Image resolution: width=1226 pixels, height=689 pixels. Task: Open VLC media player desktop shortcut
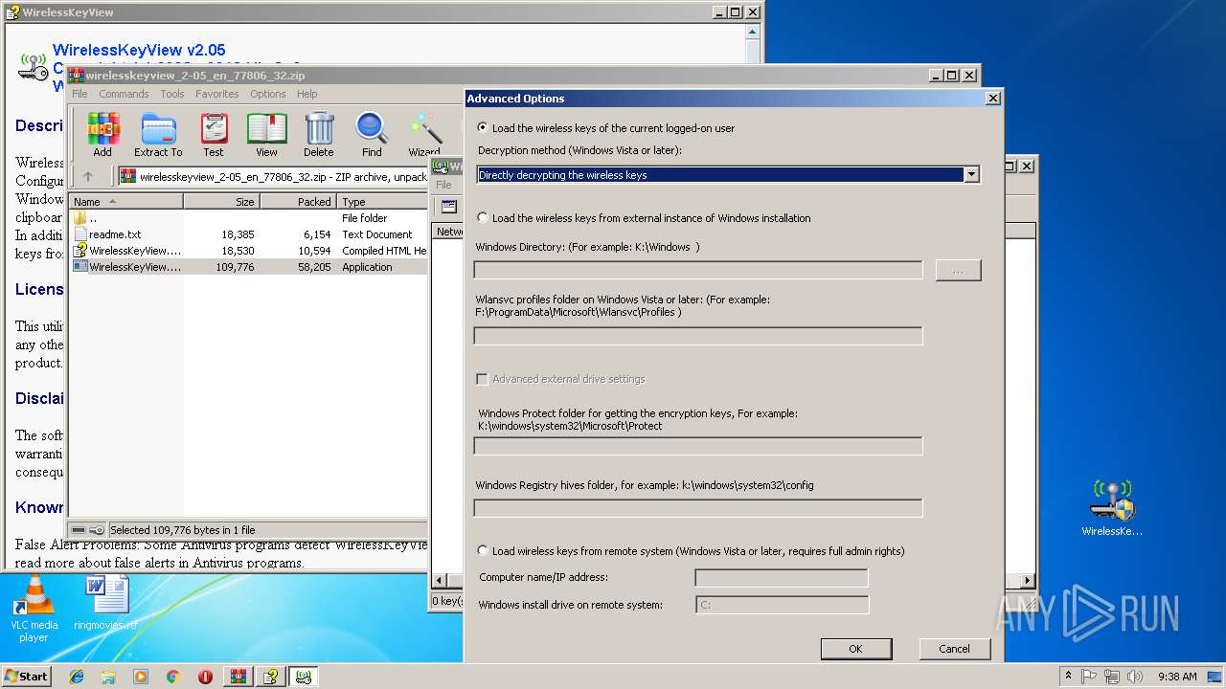click(34, 609)
